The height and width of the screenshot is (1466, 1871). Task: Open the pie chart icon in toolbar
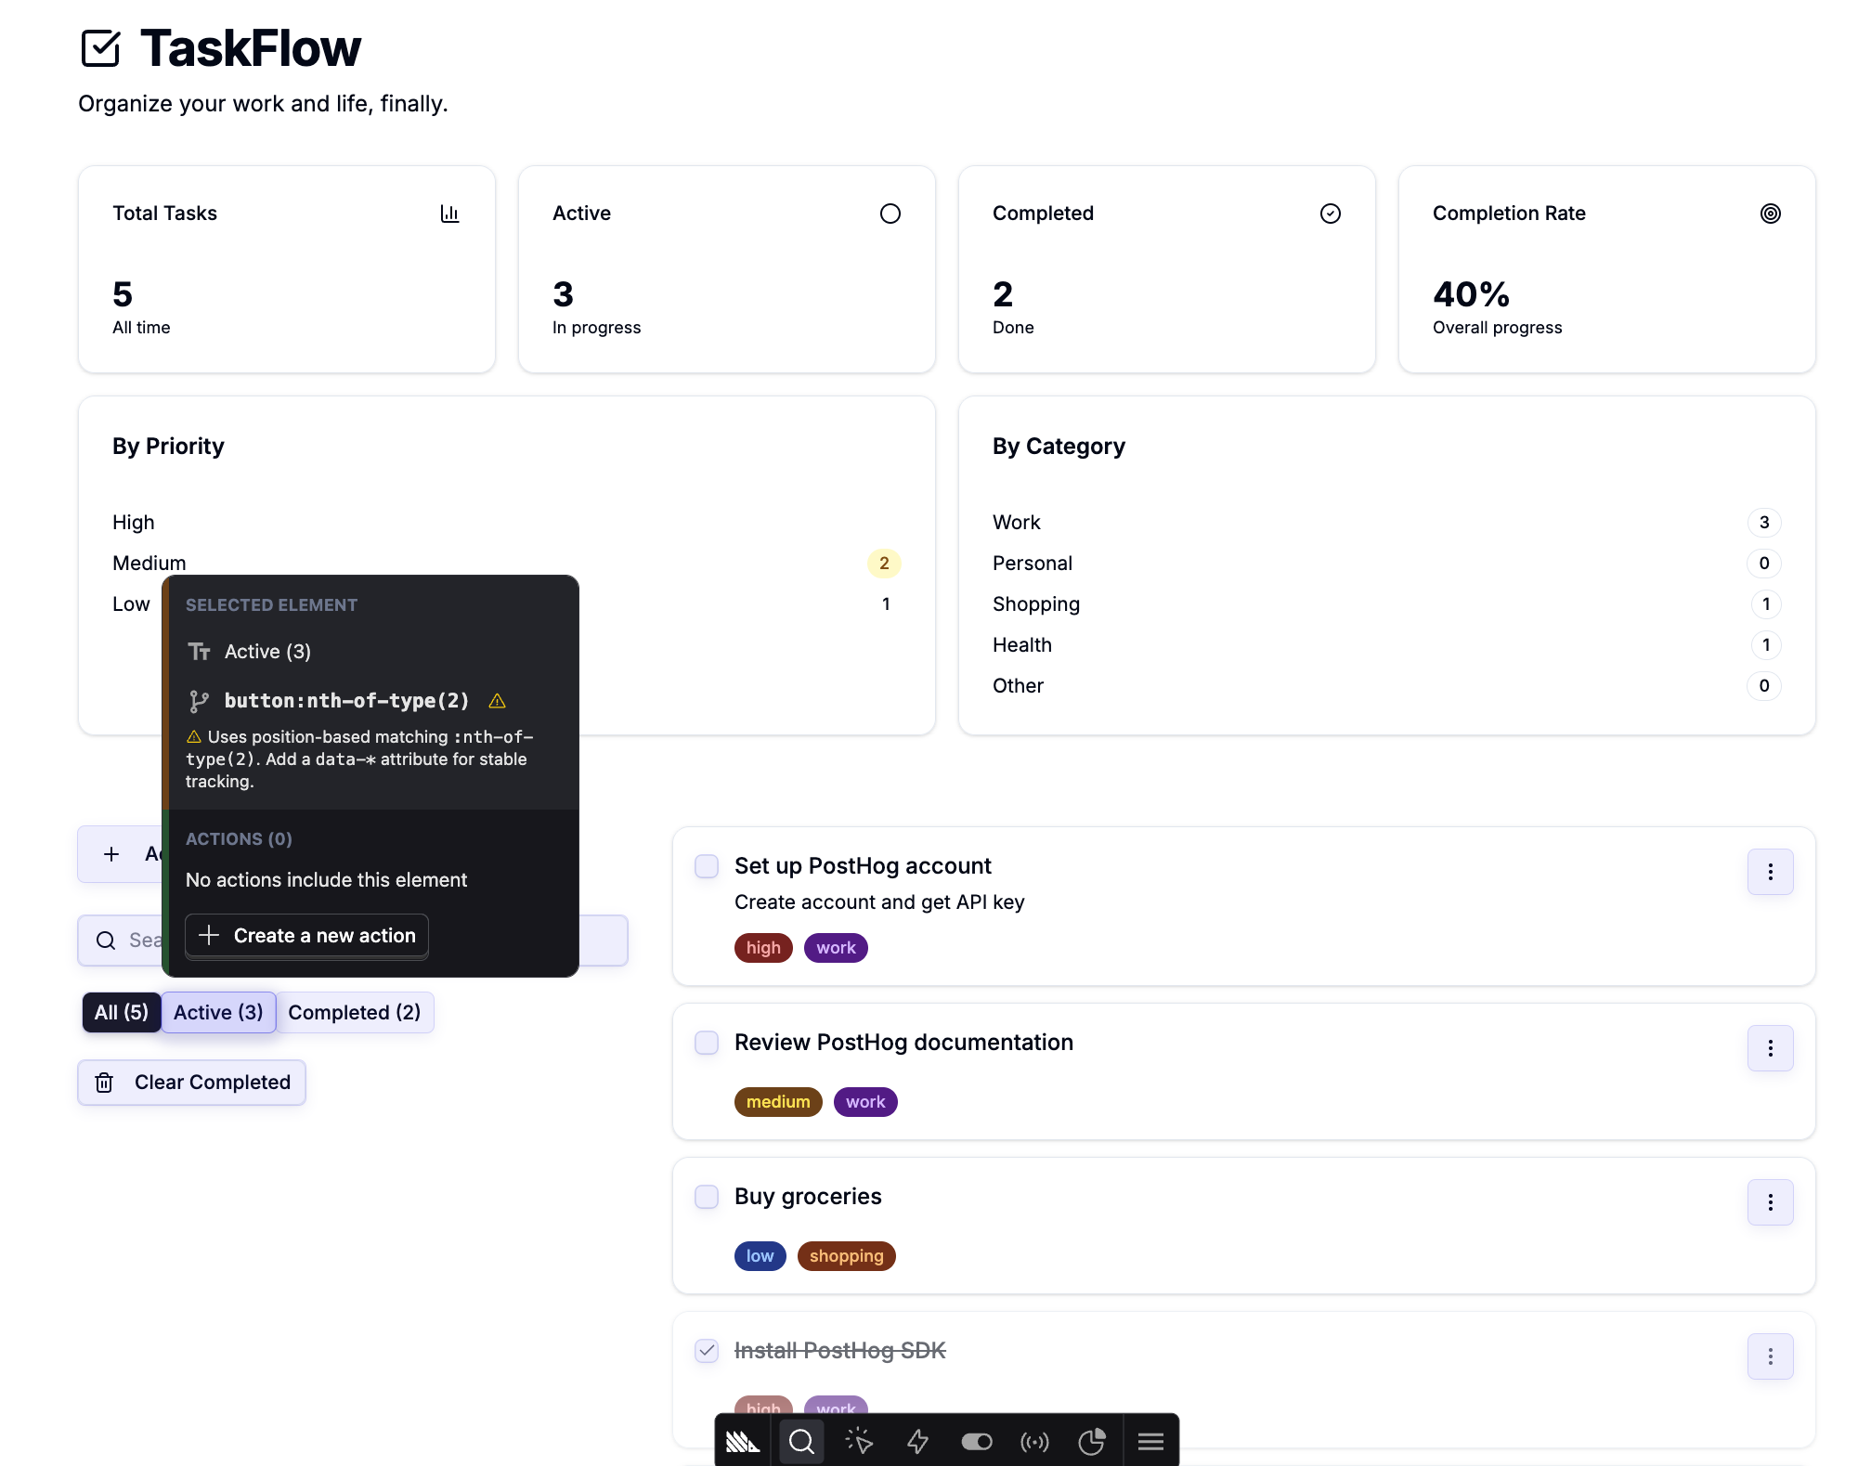tap(1092, 1441)
